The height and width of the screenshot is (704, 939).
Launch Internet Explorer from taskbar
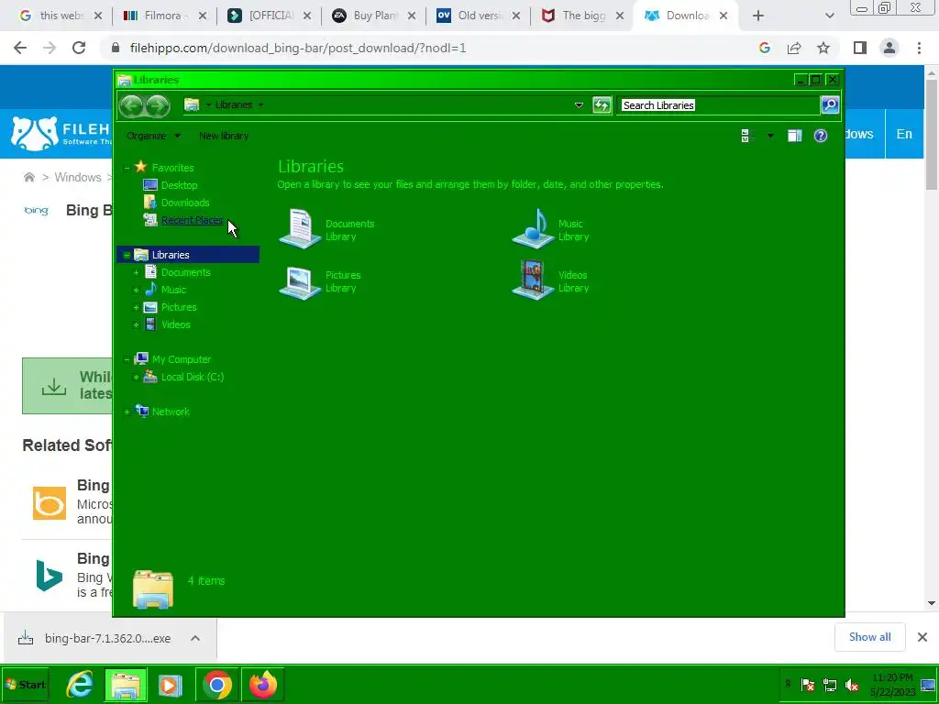click(80, 684)
